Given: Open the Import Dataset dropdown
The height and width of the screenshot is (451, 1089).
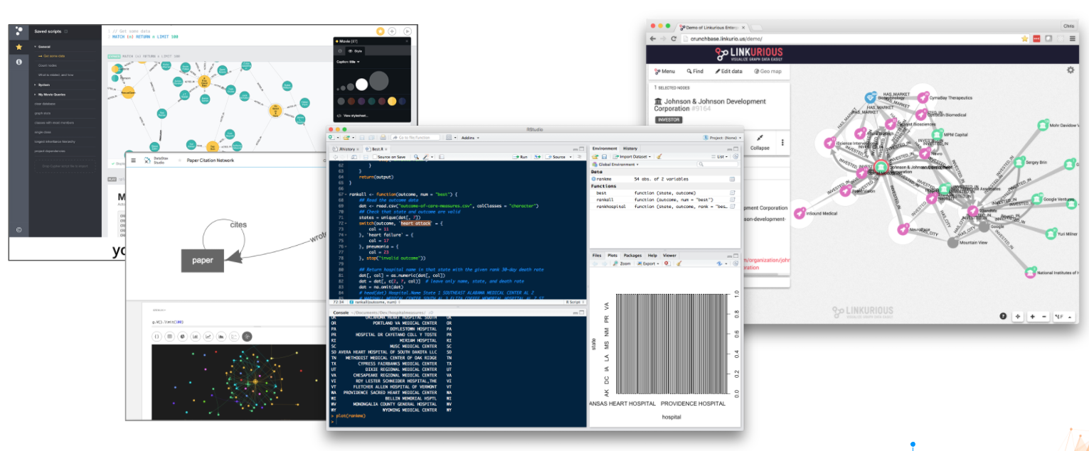Looking at the screenshot, I should (632, 156).
